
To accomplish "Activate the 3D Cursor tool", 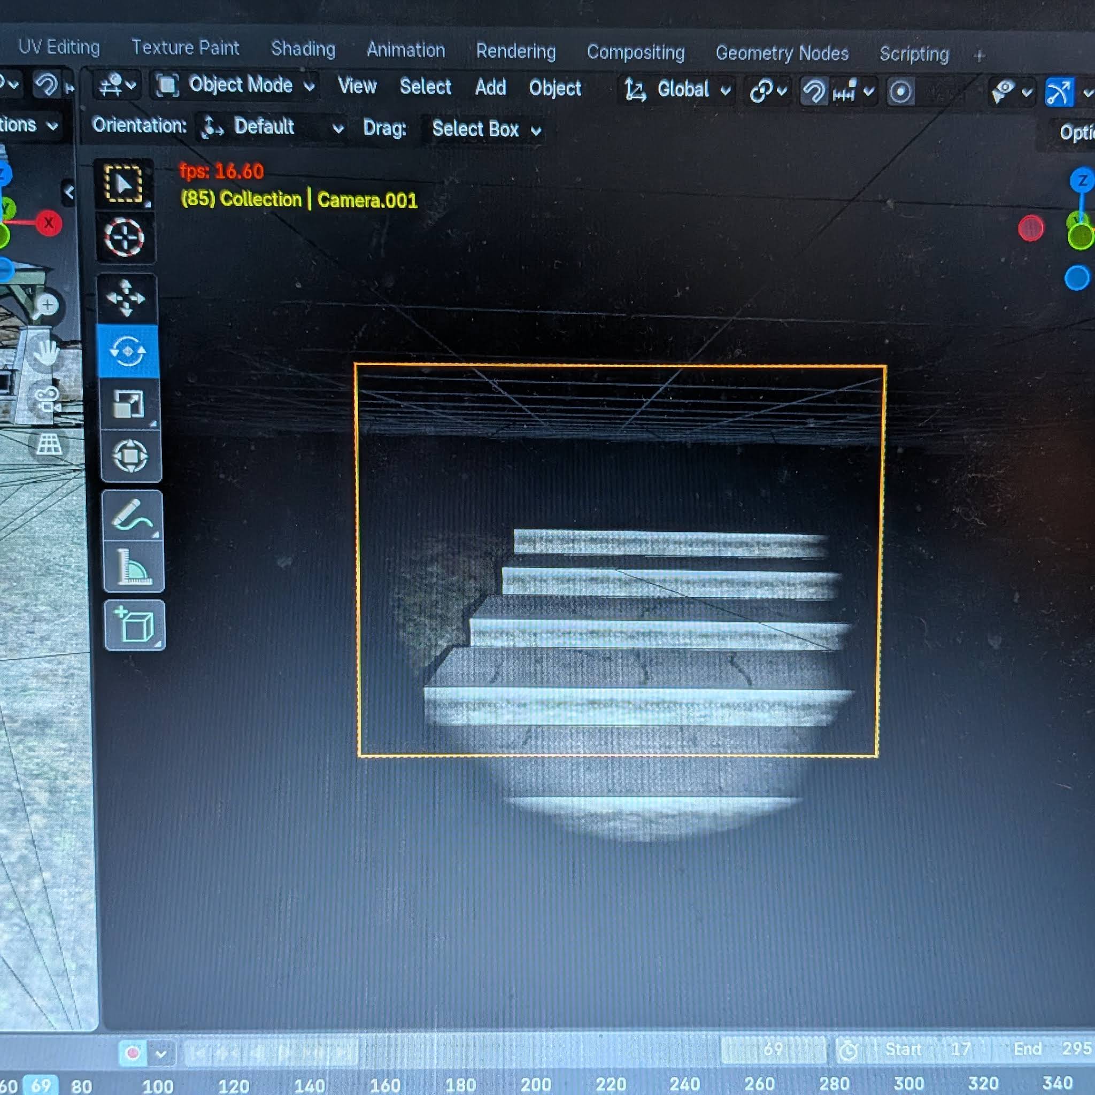I will (125, 237).
